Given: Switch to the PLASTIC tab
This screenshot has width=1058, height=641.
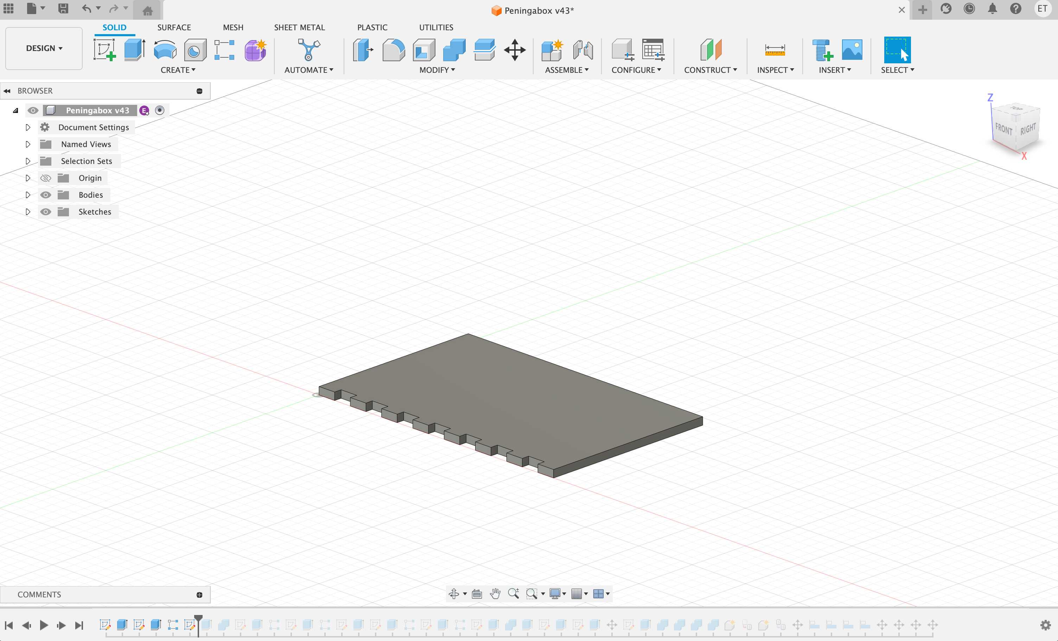Looking at the screenshot, I should coord(372,27).
